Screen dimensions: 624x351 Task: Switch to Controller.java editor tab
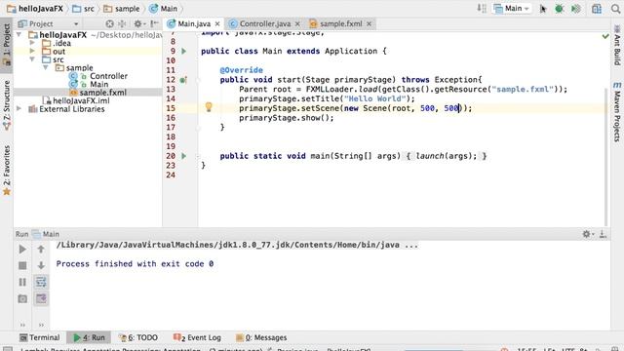(x=264, y=23)
